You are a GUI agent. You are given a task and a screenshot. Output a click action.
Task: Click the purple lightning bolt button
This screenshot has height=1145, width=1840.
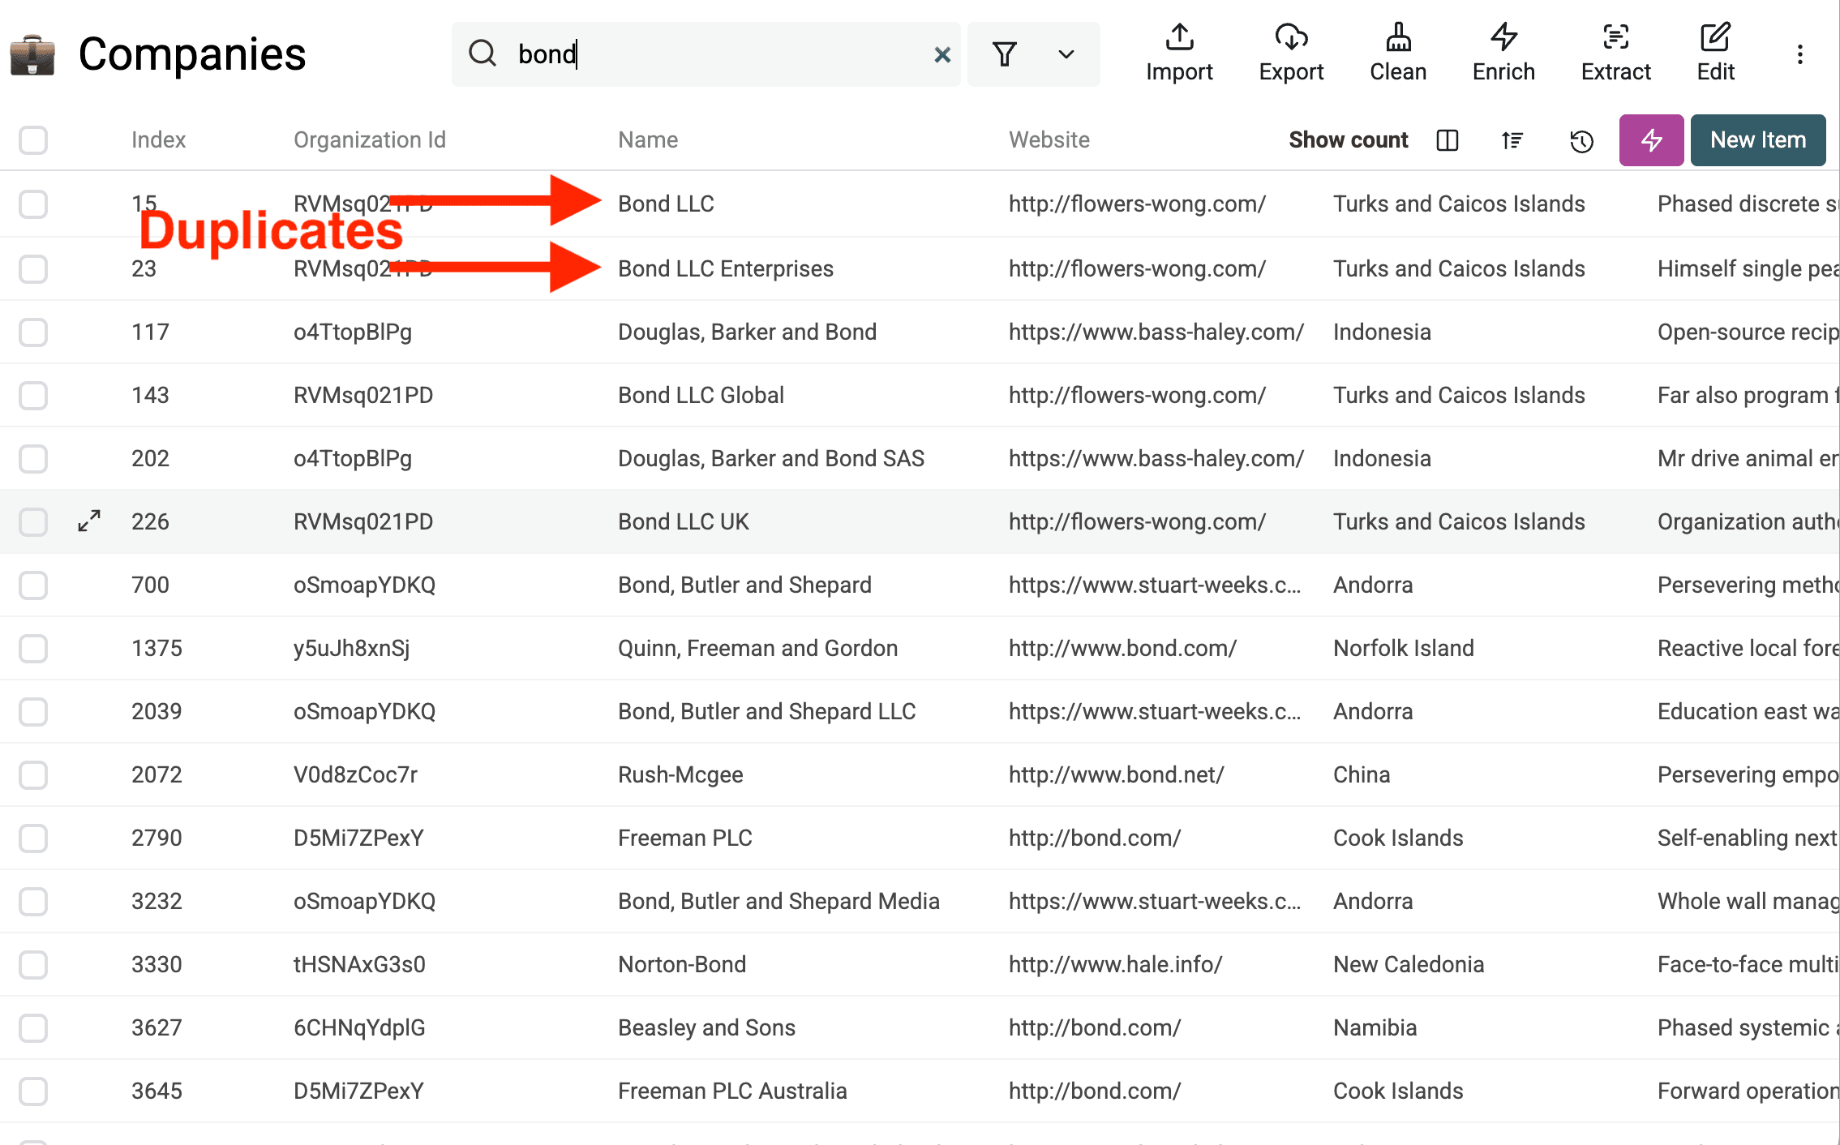point(1651,139)
